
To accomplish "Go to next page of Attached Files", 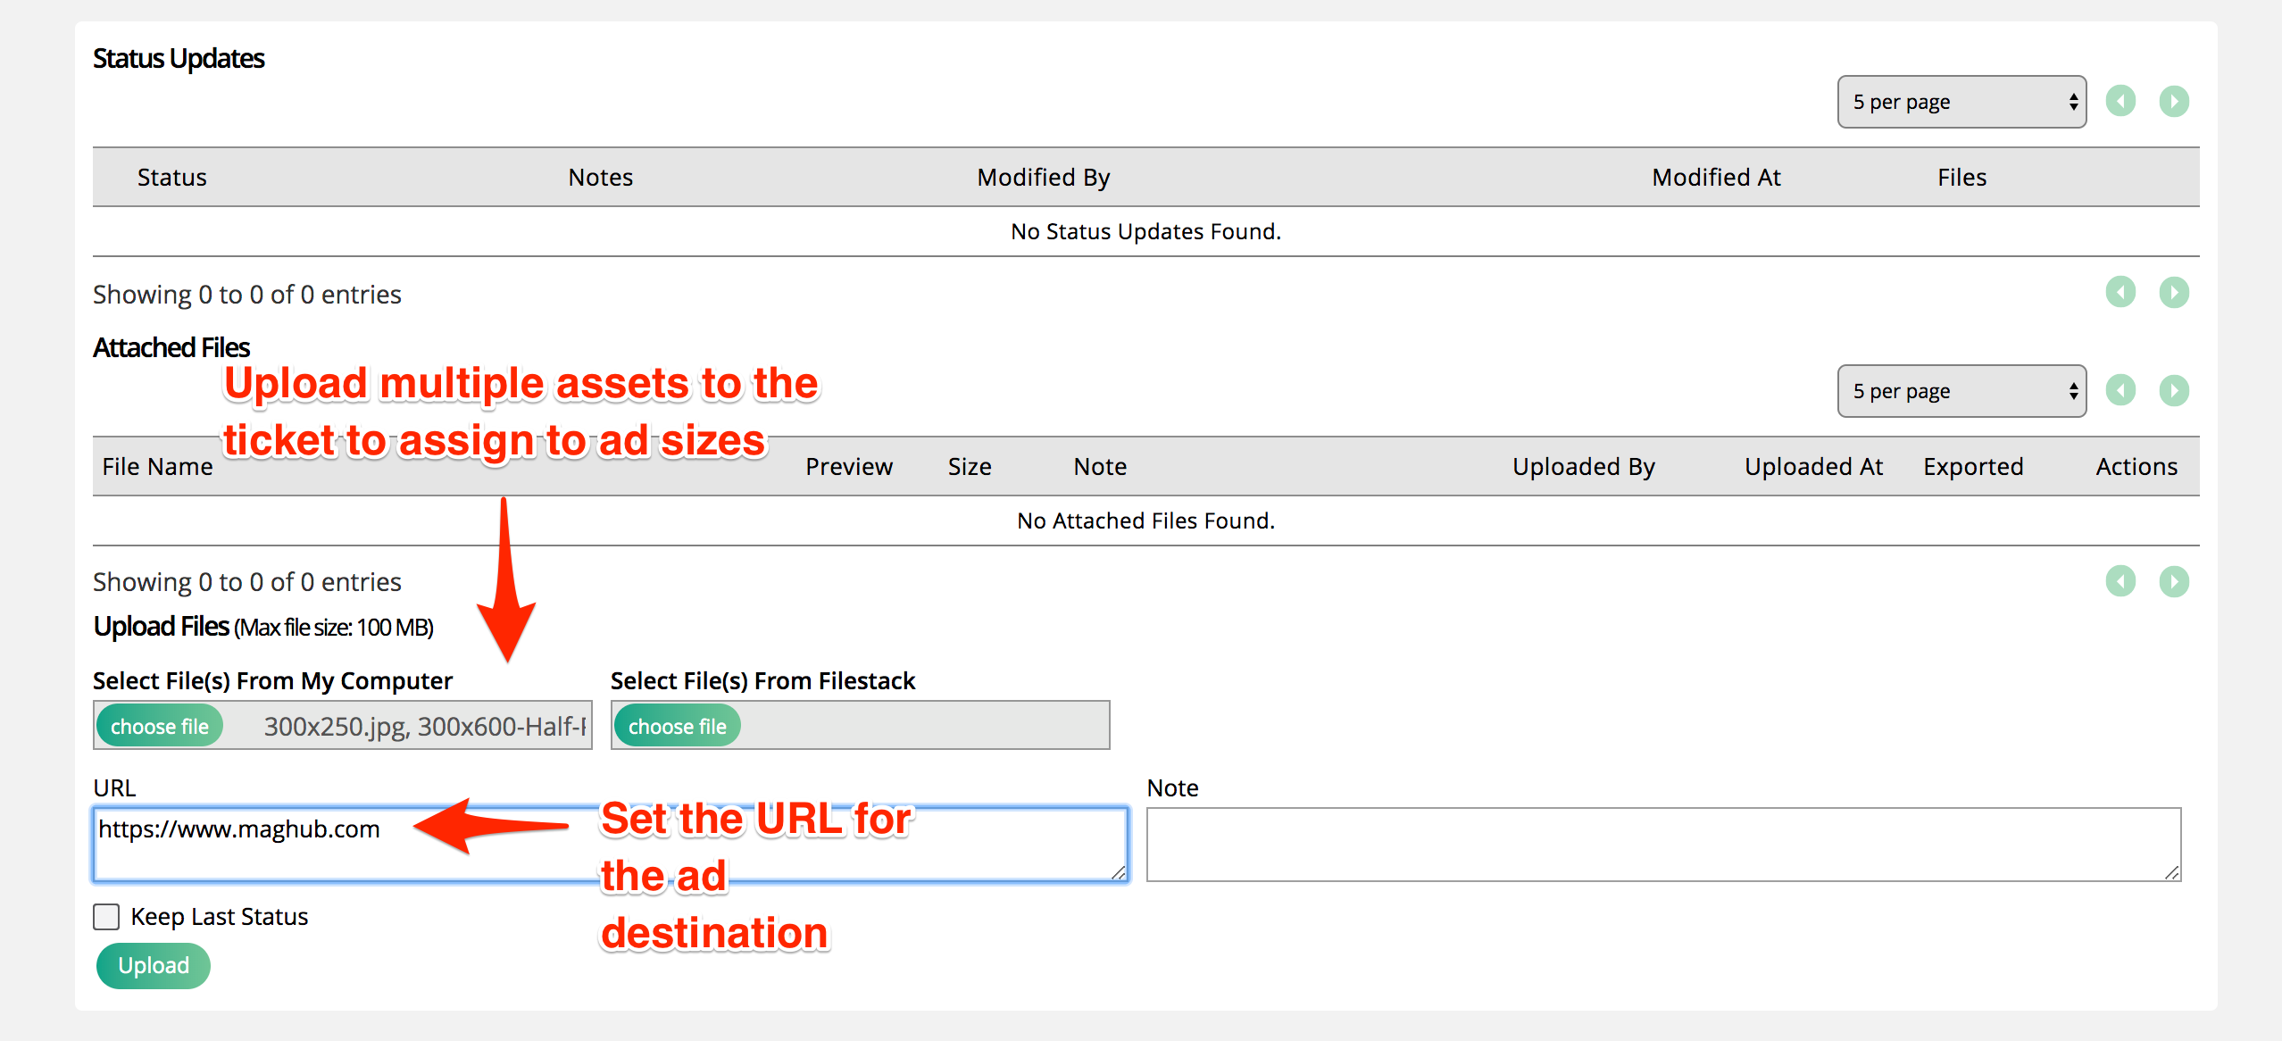I will [2174, 390].
